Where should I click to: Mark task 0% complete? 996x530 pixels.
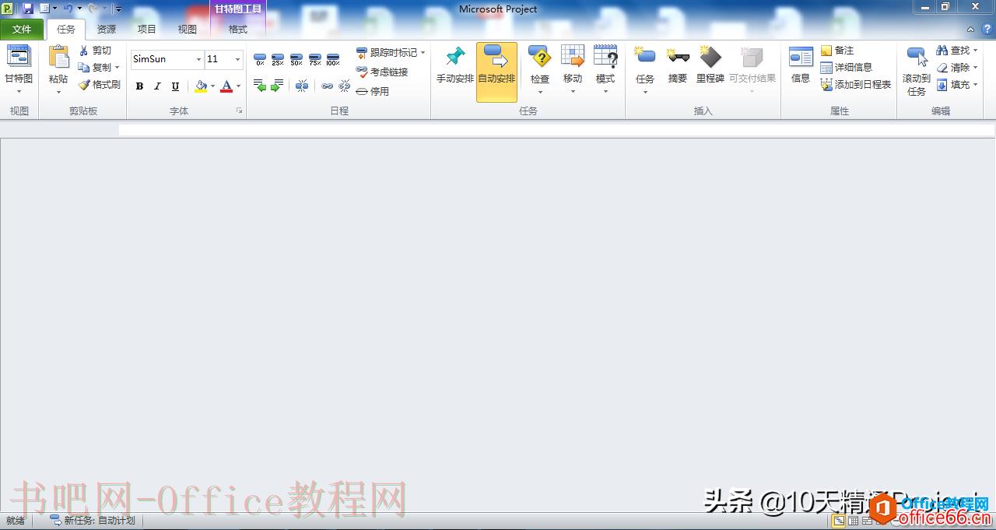pos(260,60)
